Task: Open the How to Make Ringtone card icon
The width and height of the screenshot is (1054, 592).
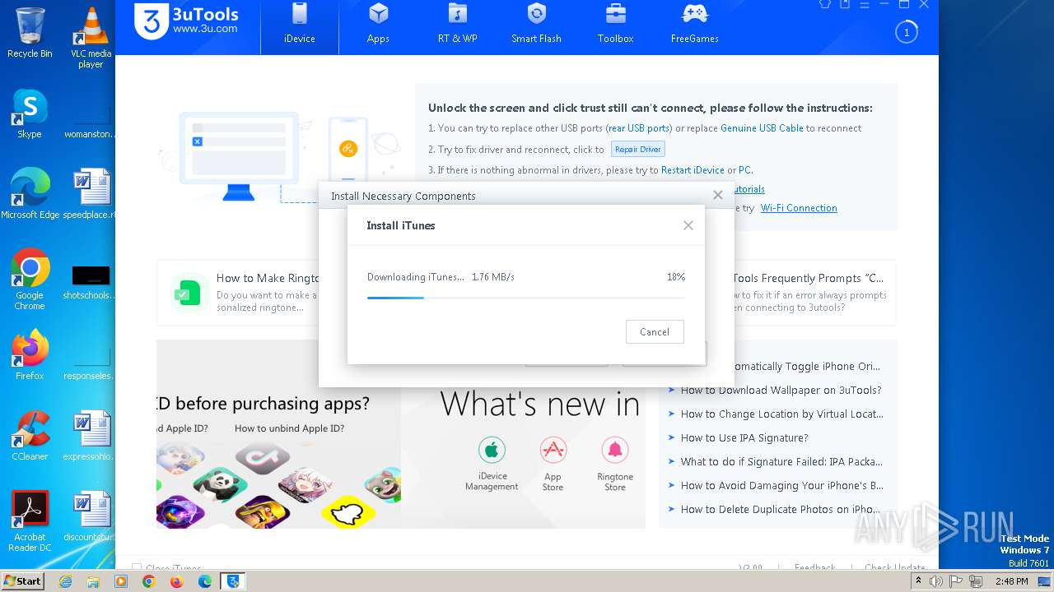Action: (189, 293)
